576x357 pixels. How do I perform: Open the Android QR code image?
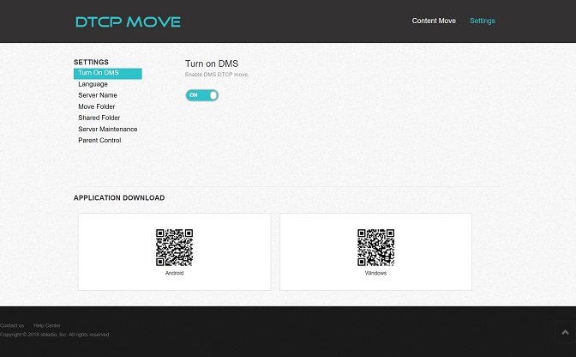(174, 247)
